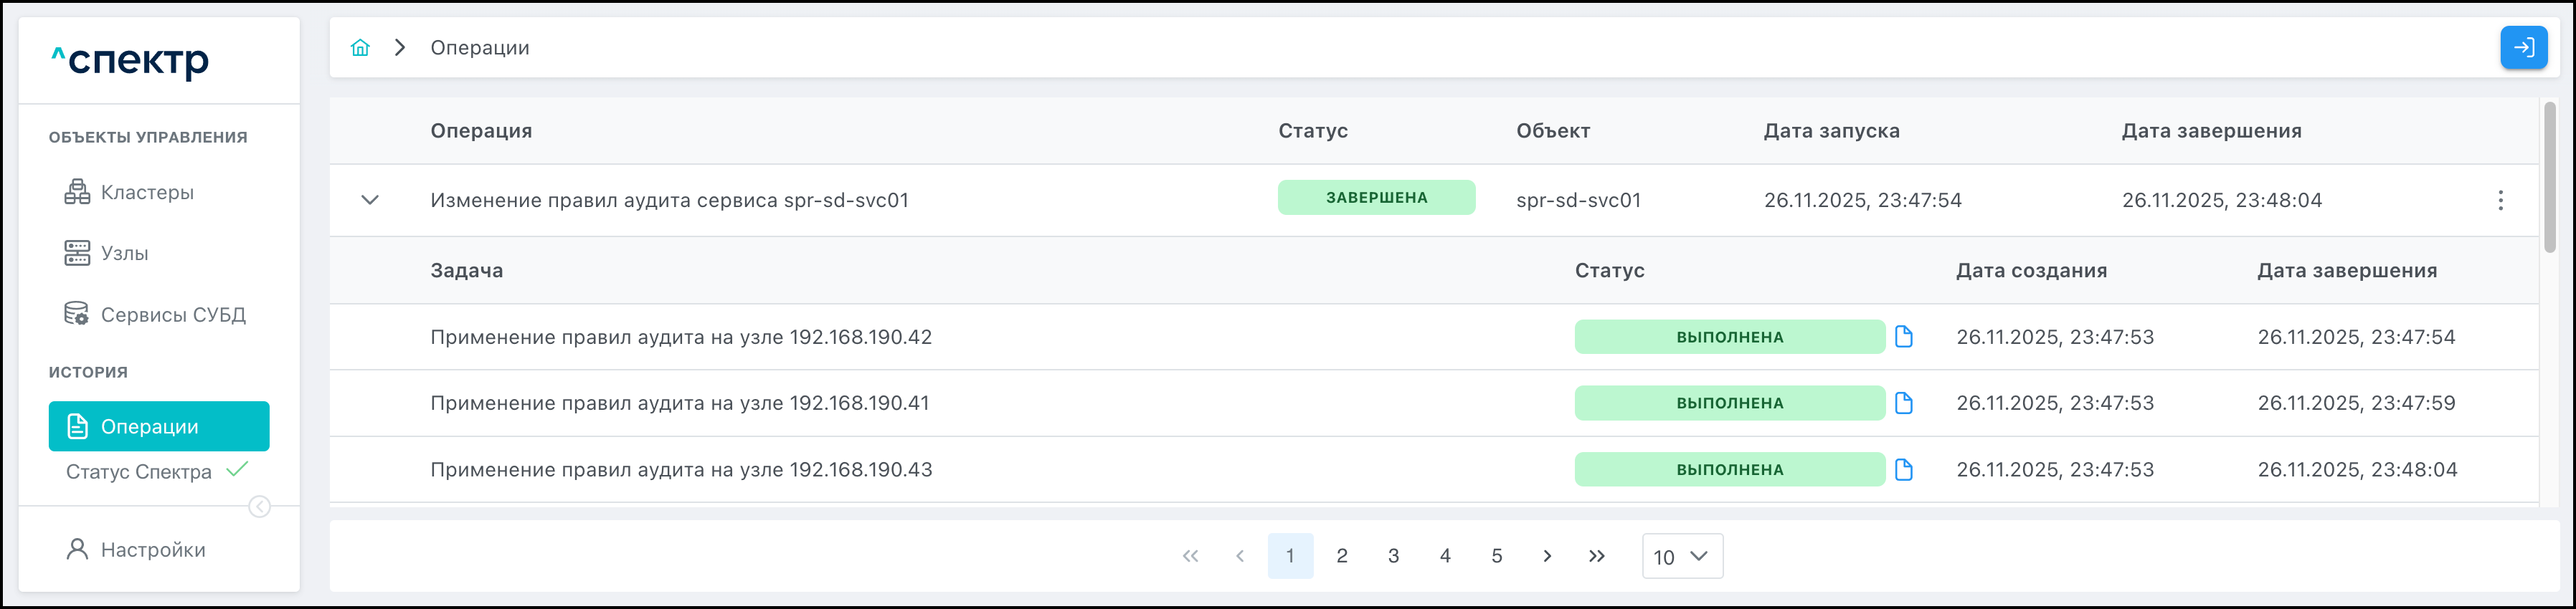Navigate to Узлы section

click(124, 254)
